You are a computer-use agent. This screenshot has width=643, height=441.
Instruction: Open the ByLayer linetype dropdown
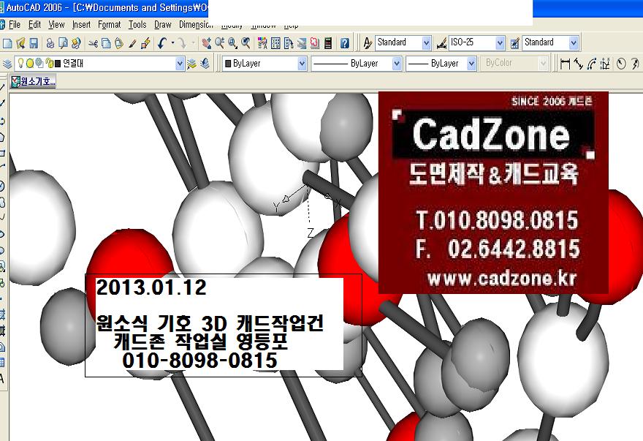point(397,64)
